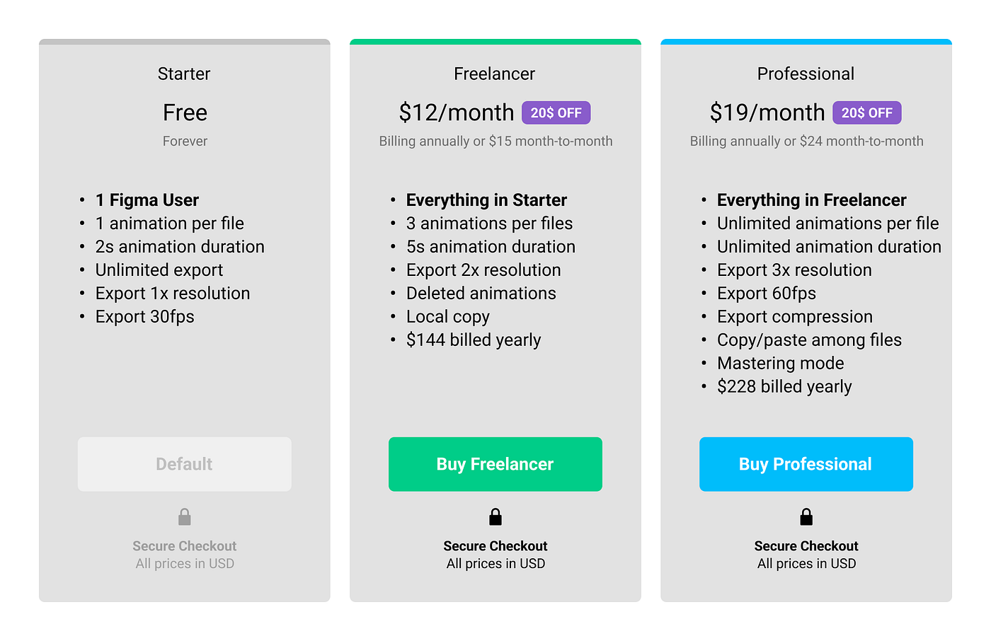
Task: Select the disabled Default plan button
Action: coord(184,464)
